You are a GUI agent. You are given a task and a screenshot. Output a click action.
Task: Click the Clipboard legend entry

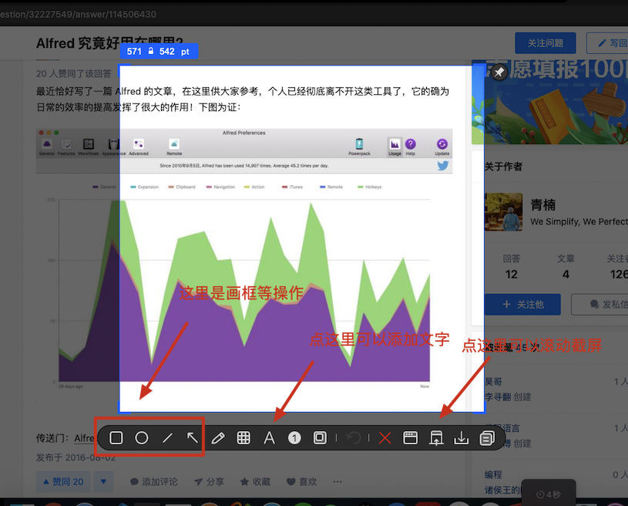[182, 187]
